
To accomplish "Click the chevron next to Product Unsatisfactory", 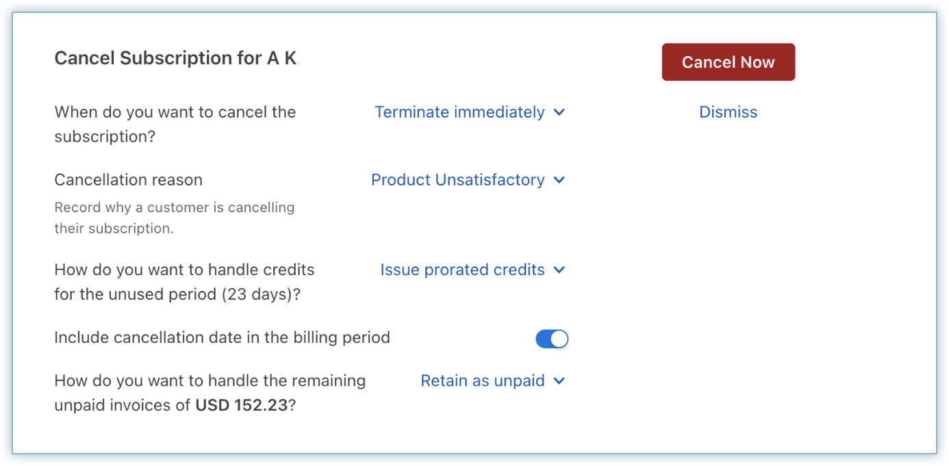I will coord(559,180).
